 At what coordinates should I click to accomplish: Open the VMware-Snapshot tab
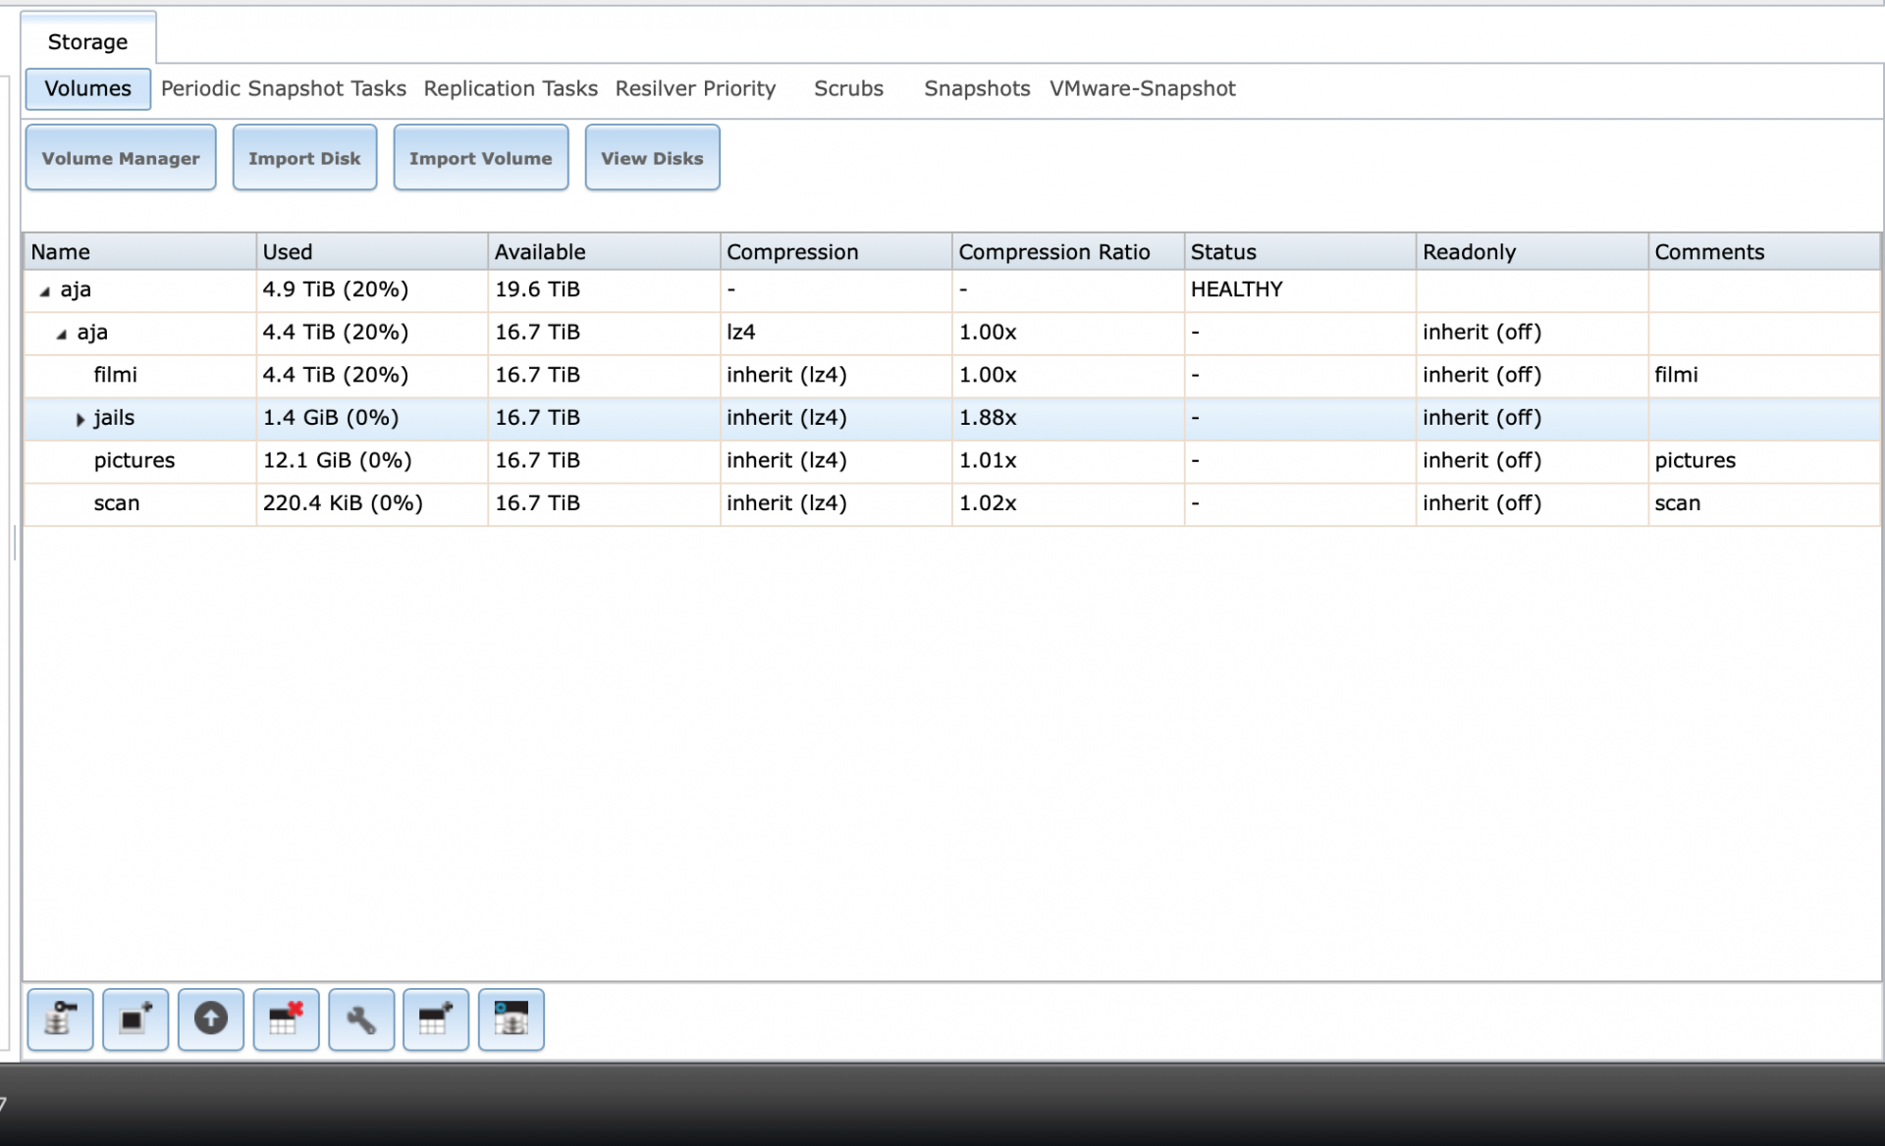coord(1142,88)
